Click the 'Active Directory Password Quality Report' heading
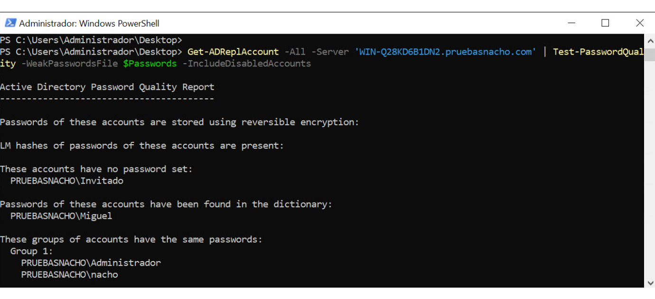The width and height of the screenshot is (655, 299). point(107,87)
